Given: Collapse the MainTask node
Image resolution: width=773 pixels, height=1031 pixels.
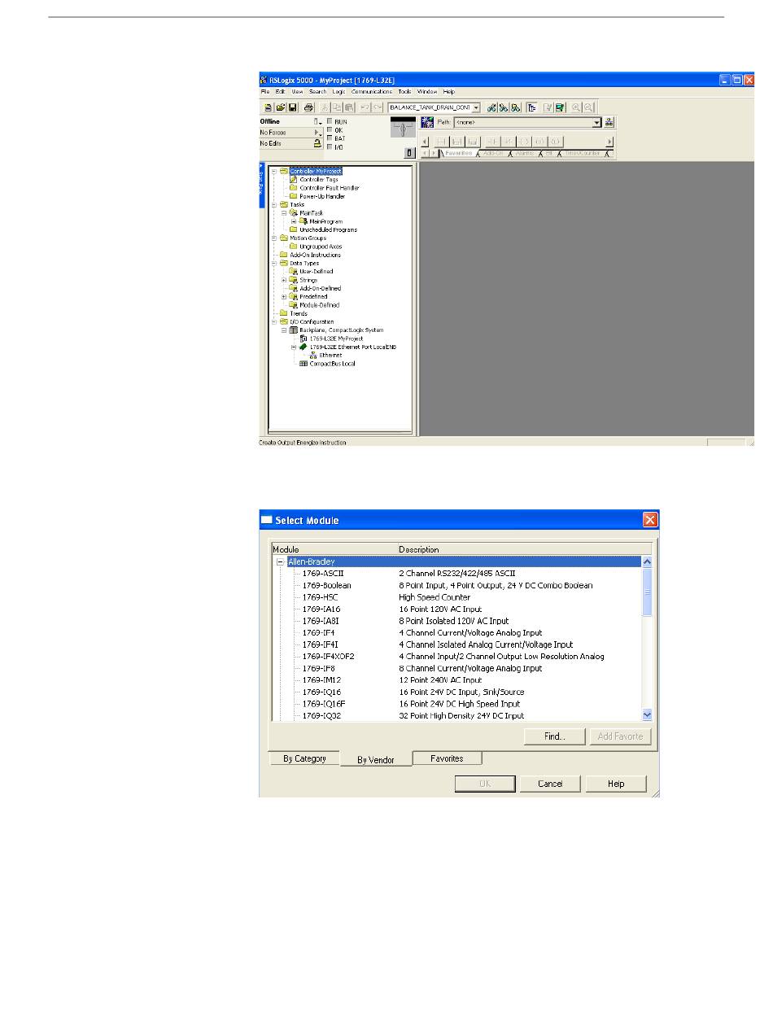Looking at the screenshot, I should coord(284,213).
